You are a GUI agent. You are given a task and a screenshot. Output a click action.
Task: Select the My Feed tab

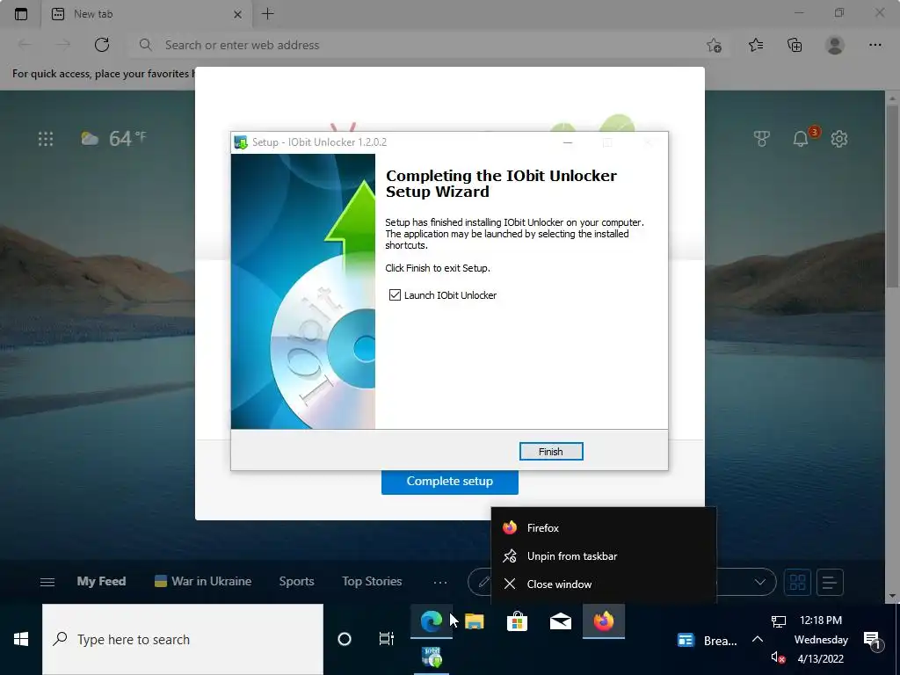click(x=102, y=582)
